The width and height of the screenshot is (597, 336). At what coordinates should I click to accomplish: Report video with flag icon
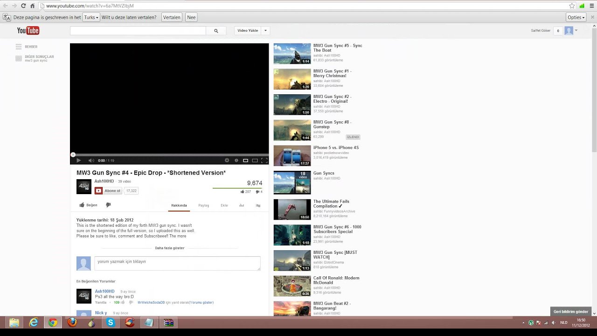tap(258, 205)
